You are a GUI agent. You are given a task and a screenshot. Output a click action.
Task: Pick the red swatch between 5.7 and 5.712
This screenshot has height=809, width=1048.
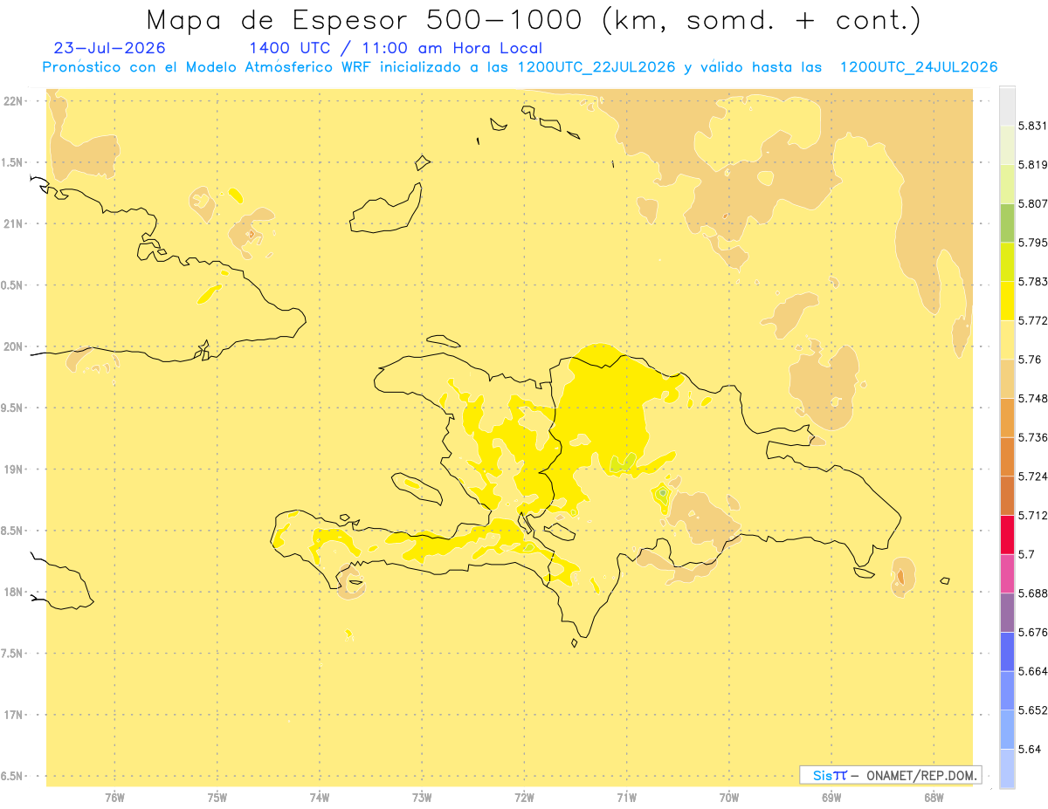pos(1007,534)
